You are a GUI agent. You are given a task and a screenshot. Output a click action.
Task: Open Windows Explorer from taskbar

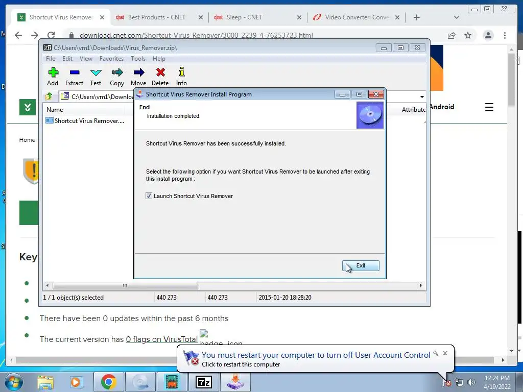point(45,382)
